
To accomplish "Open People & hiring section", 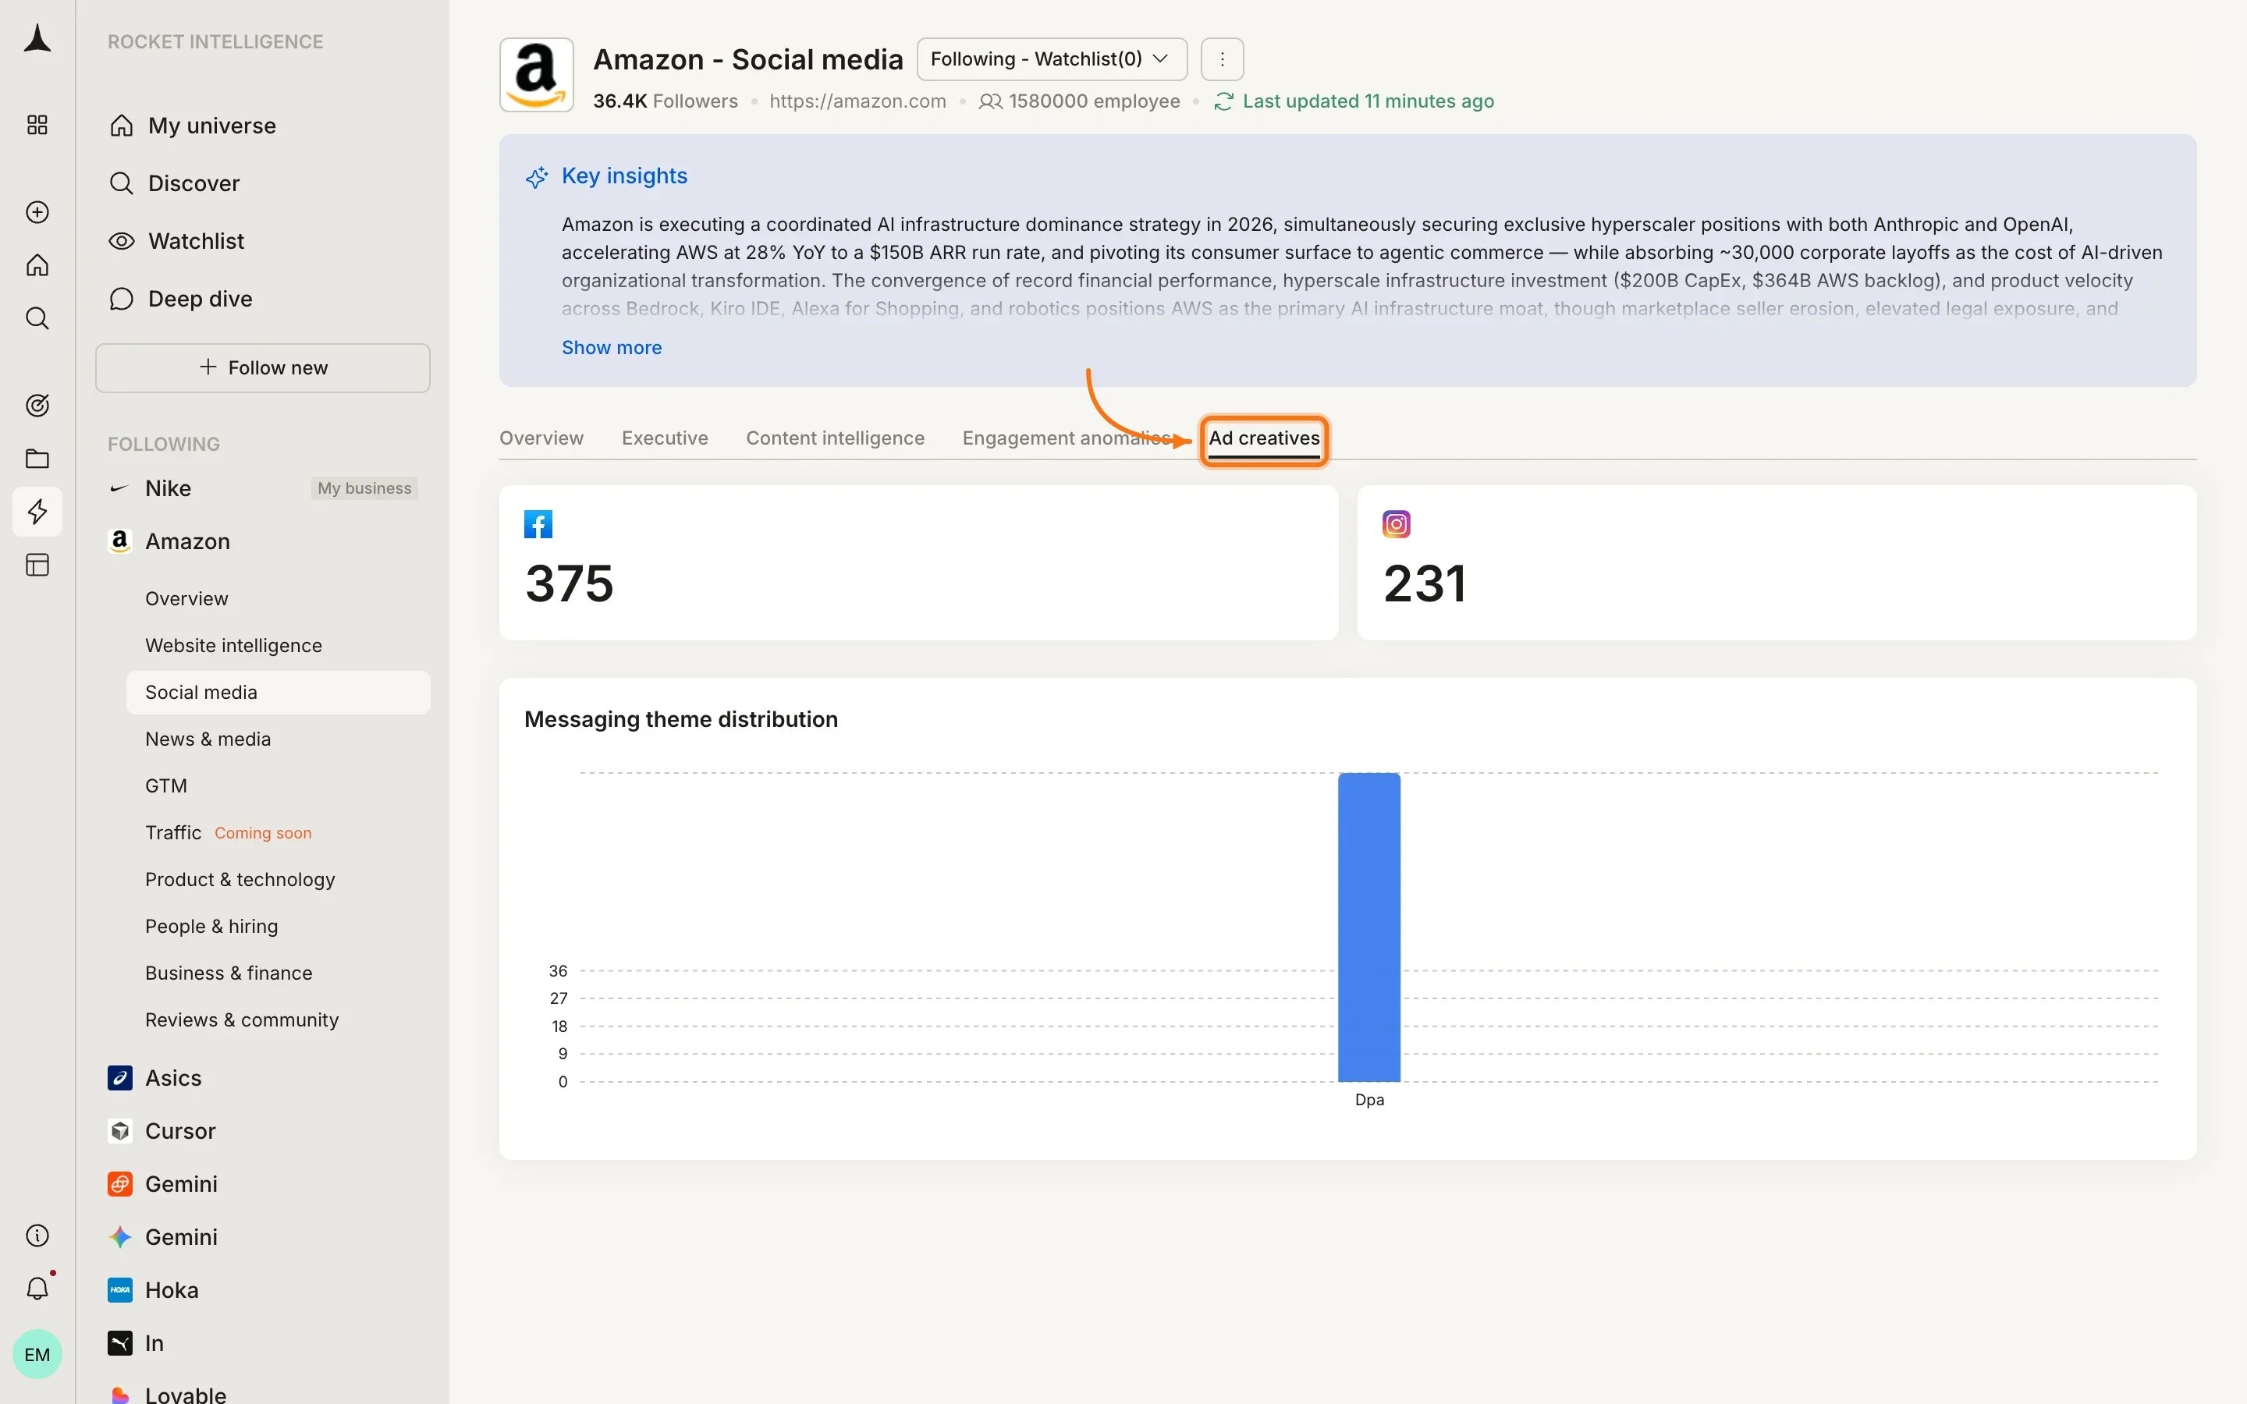I will pyautogui.click(x=211, y=926).
